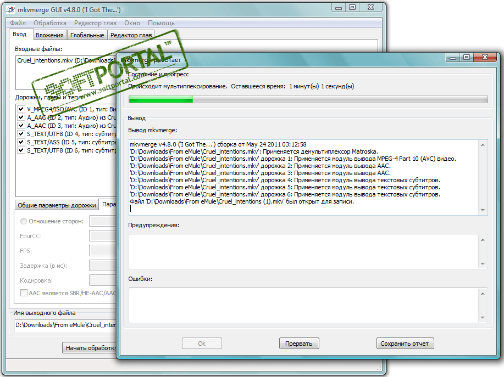The width and height of the screenshot is (504, 377).
Task: Switch to the Глобальные tab
Action: tap(87, 35)
